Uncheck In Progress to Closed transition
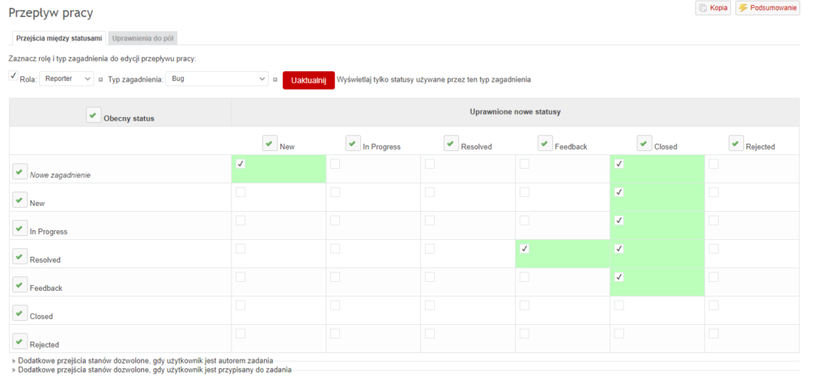Image resolution: width=829 pixels, height=383 pixels. [619, 221]
